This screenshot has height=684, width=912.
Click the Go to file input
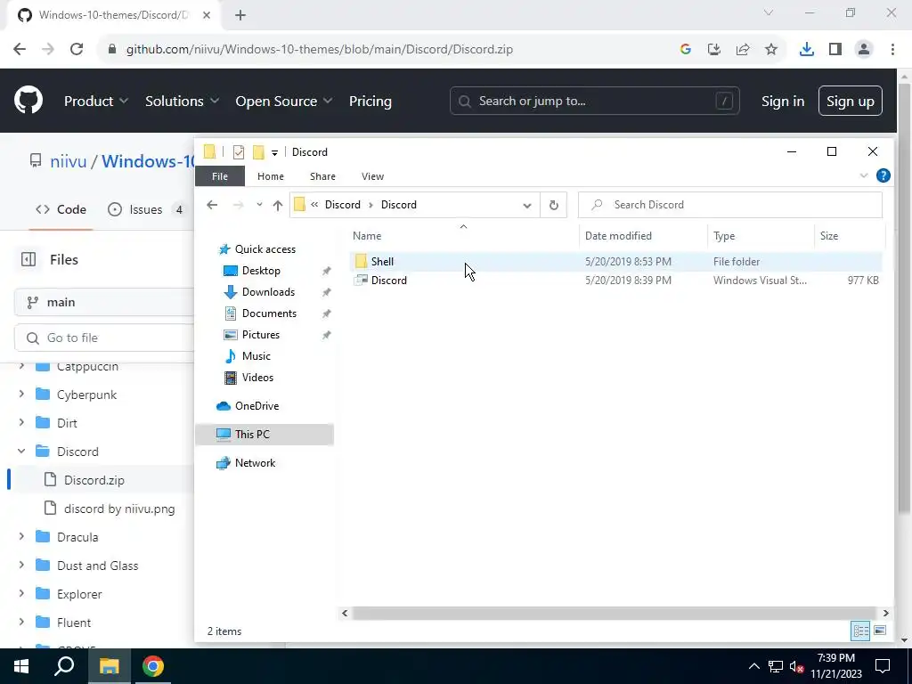click(x=105, y=338)
